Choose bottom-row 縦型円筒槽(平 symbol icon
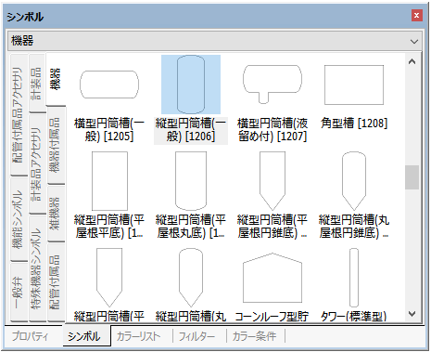This screenshot has height=352, width=431. pyautogui.click(x=109, y=278)
